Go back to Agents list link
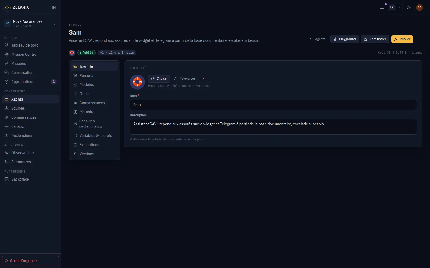The height and width of the screenshot is (268, 430). pyautogui.click(x=317, y=39)
